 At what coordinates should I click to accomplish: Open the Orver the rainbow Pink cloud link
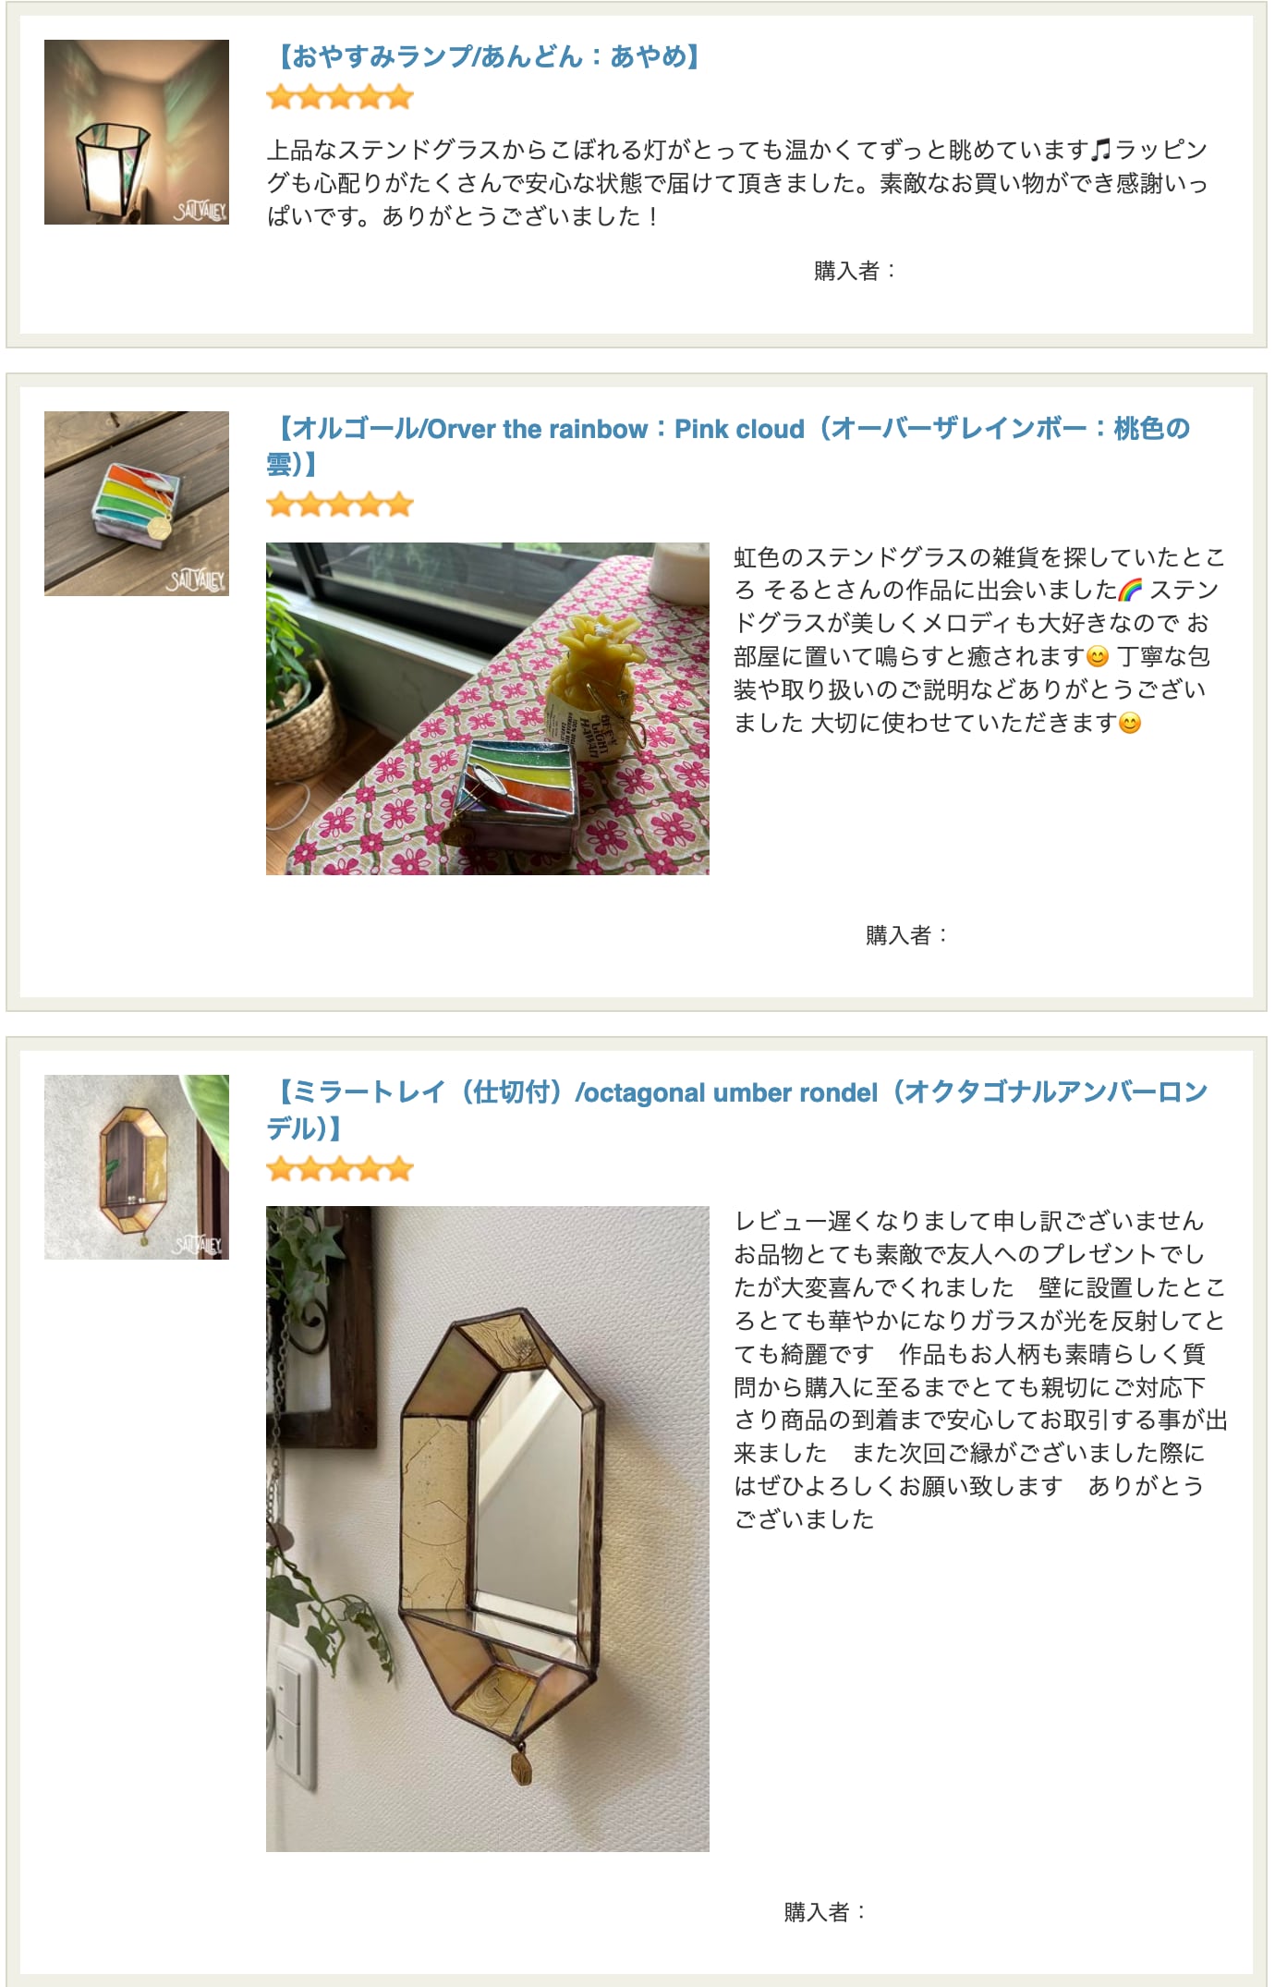[x=730, y=445]
